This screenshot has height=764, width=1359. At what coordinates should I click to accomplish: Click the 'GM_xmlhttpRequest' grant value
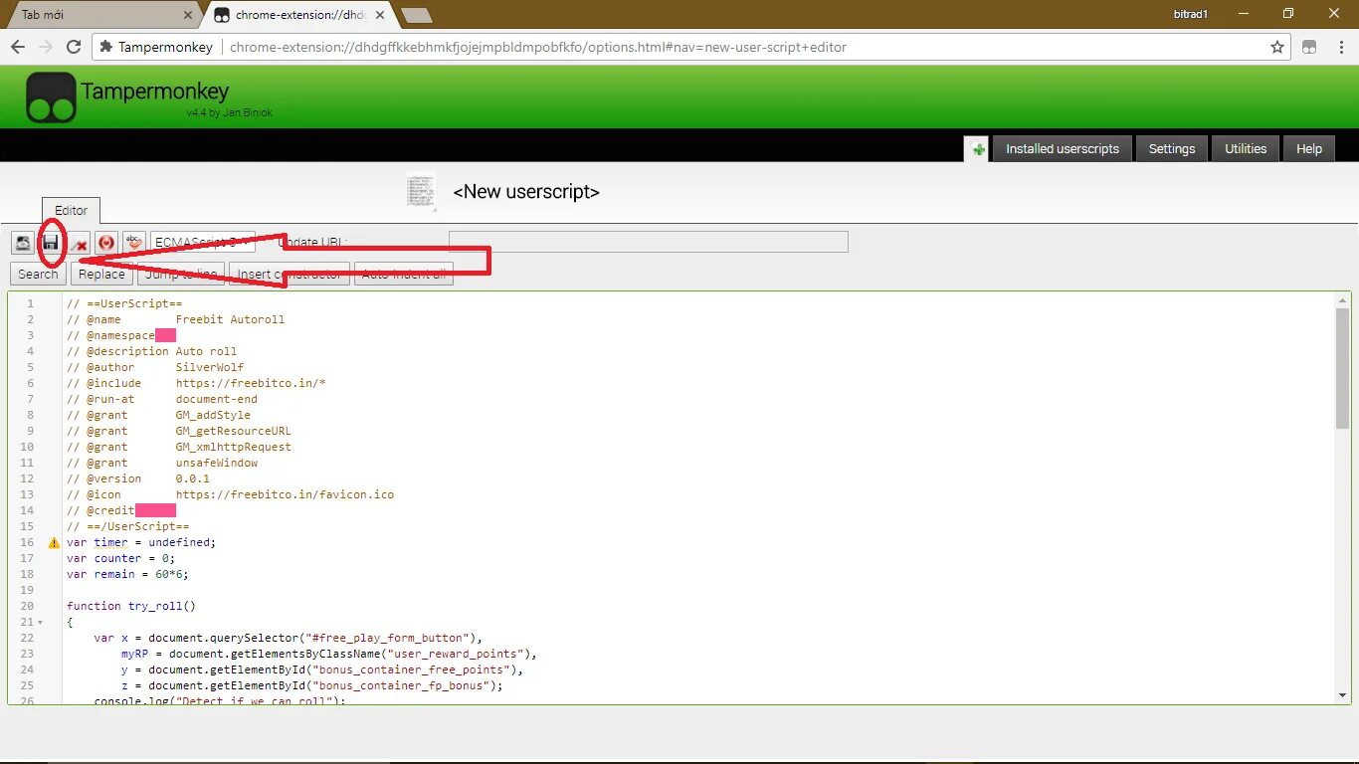tap(234, 447)
